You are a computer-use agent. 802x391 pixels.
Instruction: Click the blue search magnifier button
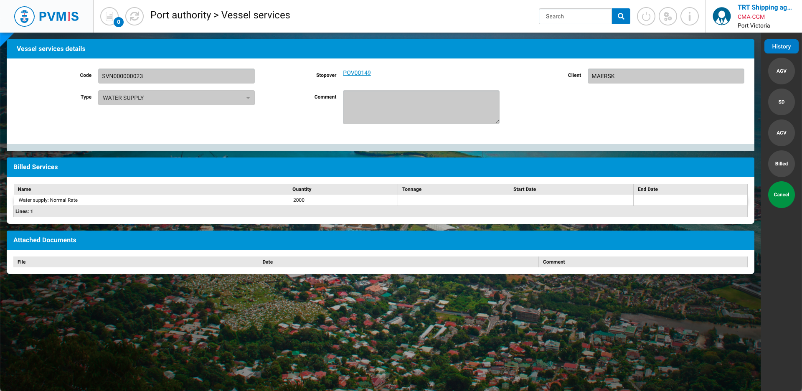click(x=621, y=16)
